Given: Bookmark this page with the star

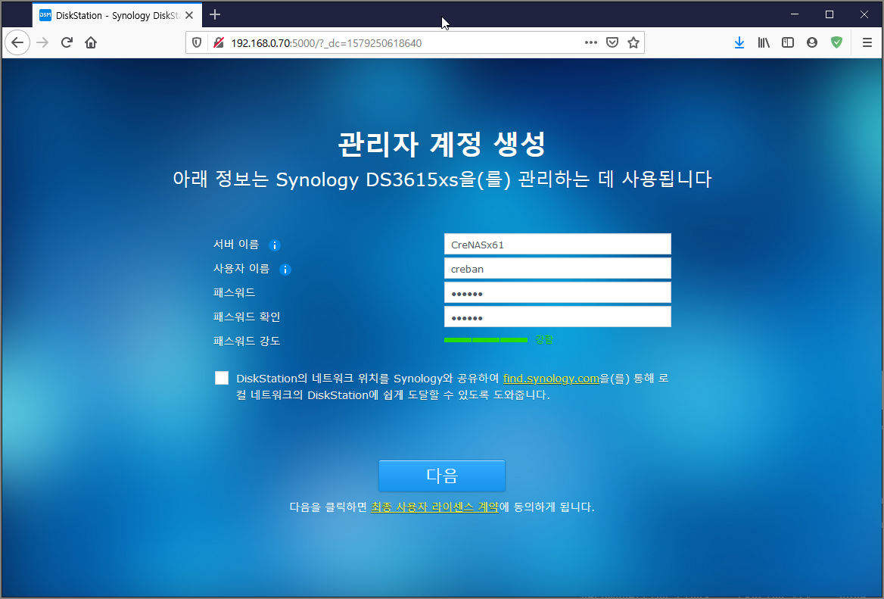Looking at the screenshot, I should pos(633,43).
